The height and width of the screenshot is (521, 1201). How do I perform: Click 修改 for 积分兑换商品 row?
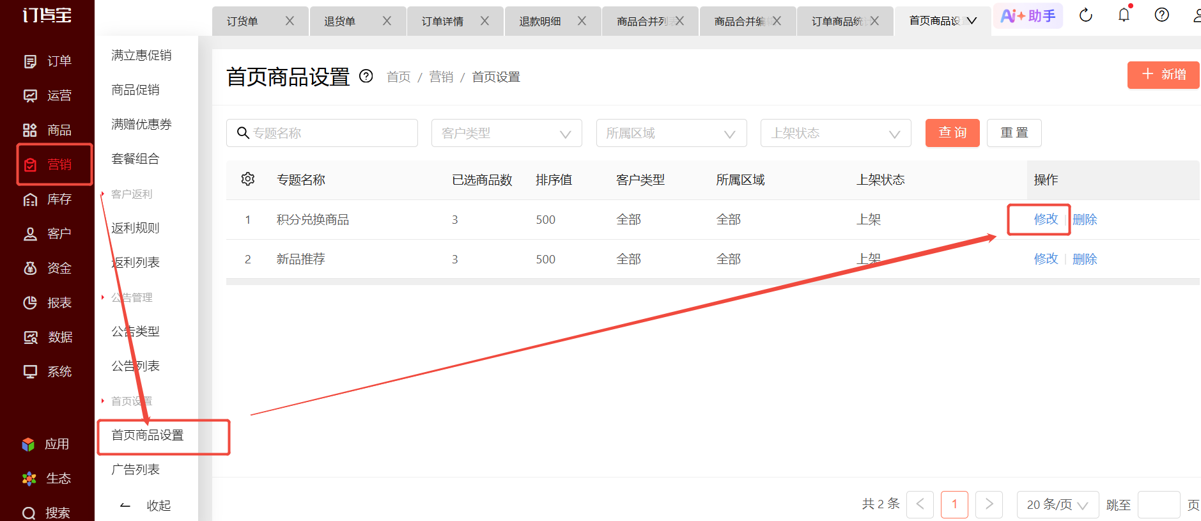point(1046,219)
